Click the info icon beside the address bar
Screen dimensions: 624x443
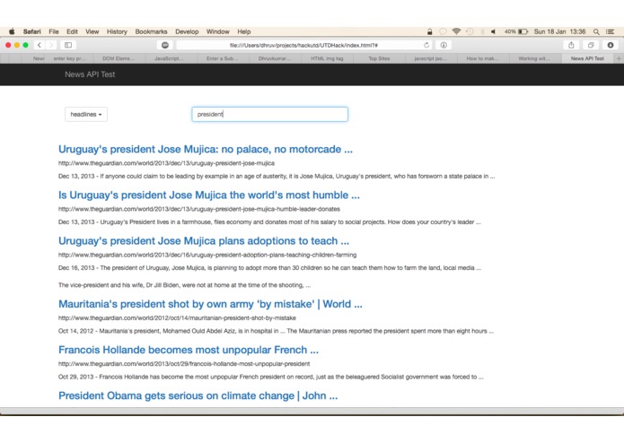[x=444, y=45]
